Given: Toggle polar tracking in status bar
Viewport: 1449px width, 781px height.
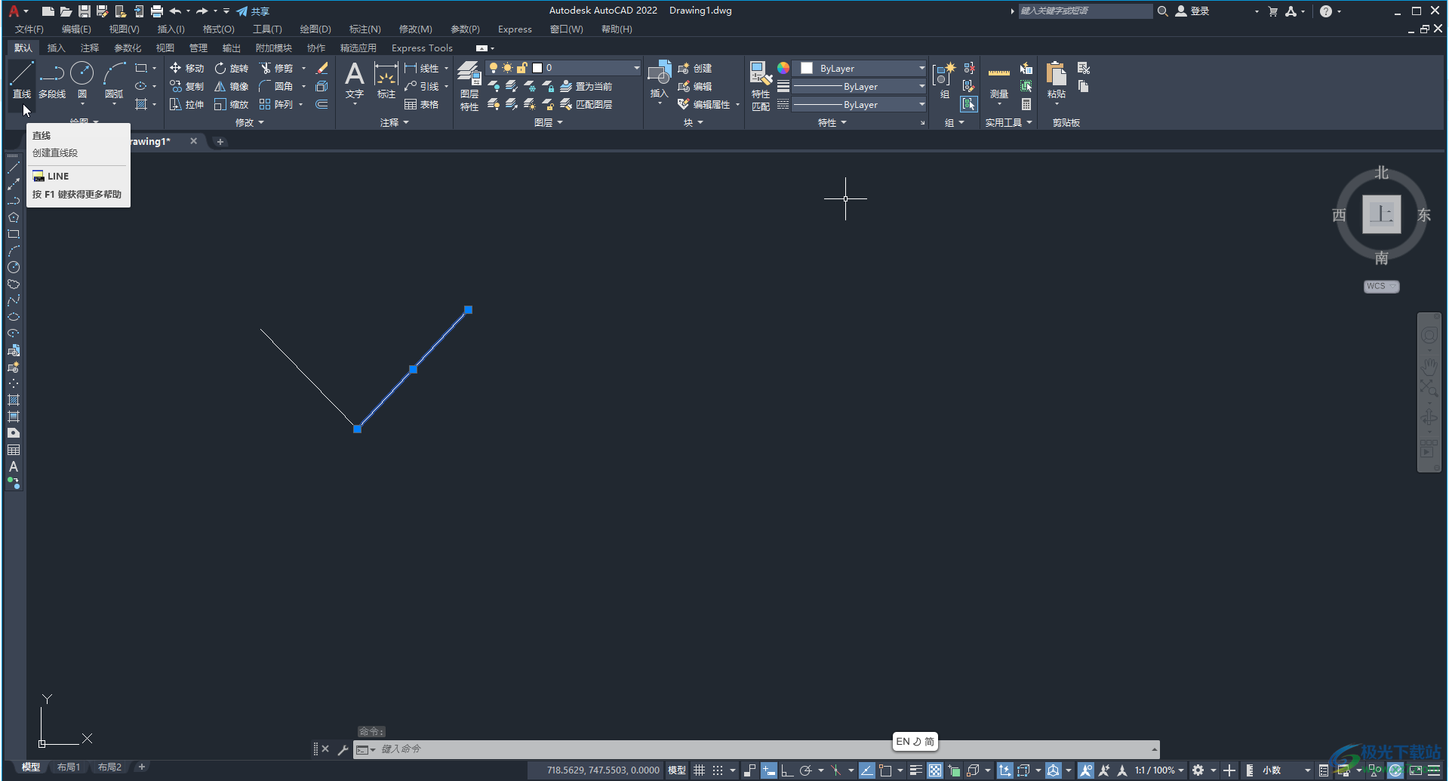Looking at the screenshot, I should click(805, 770).
